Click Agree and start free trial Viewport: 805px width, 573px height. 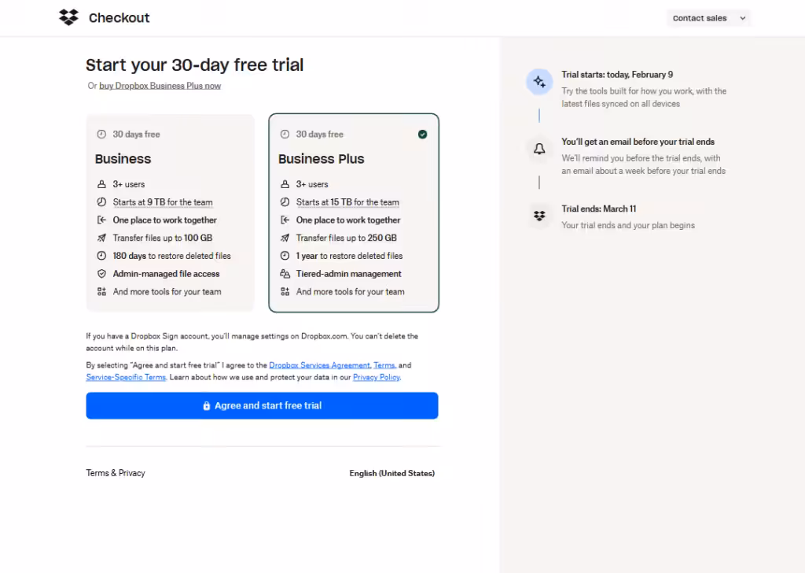pos(262,405)
